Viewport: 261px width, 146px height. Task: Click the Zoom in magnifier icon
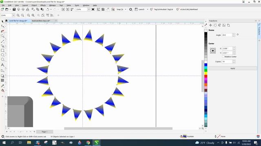tap(18, 15)
